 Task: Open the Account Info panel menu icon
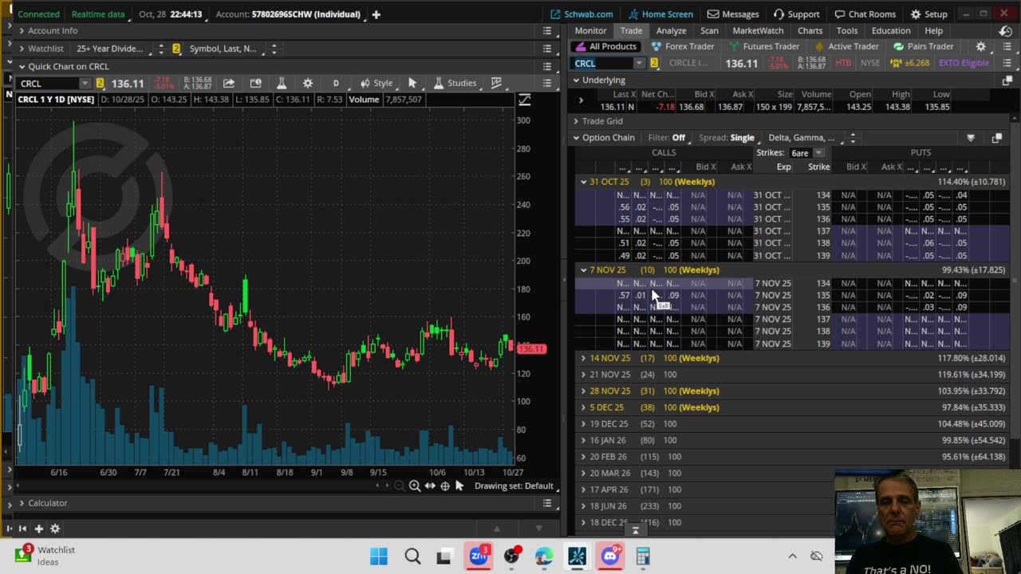[547, 30]
